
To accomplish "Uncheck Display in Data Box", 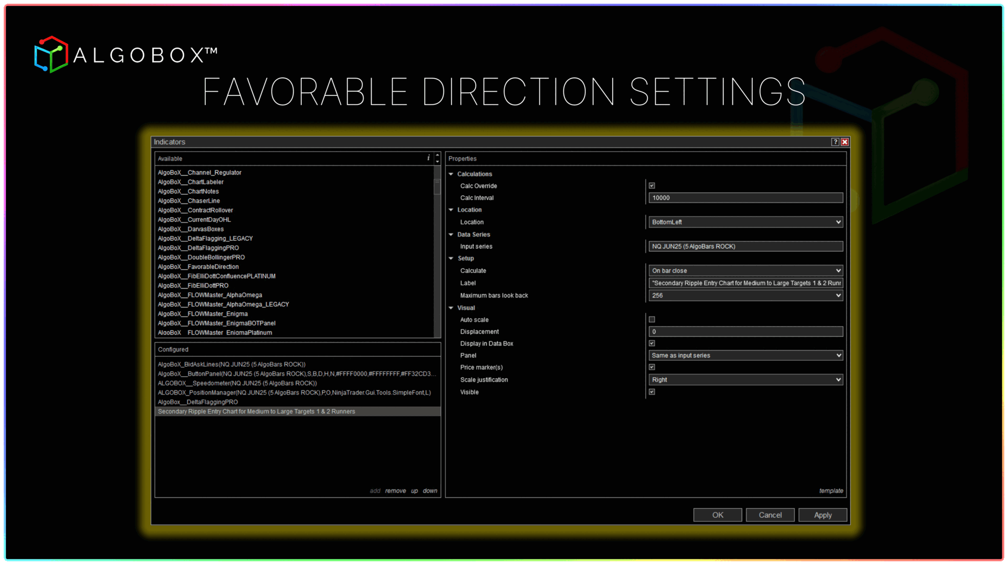I will tap(652, 344).
